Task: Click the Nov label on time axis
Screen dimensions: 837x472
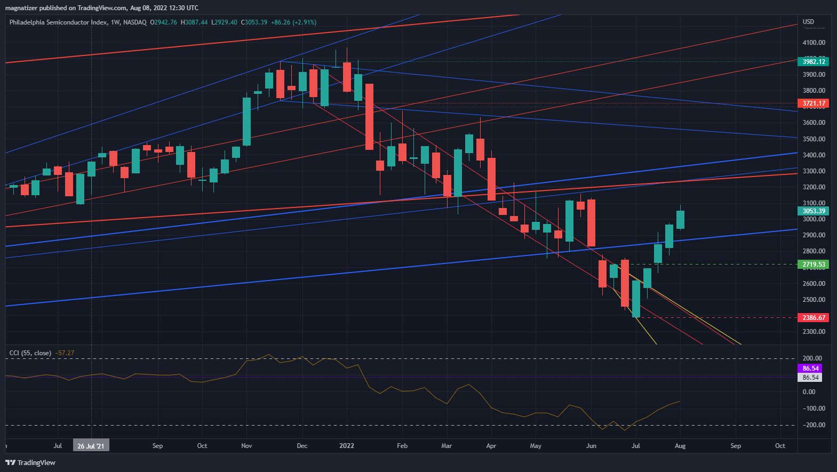Action: [246, 446]
